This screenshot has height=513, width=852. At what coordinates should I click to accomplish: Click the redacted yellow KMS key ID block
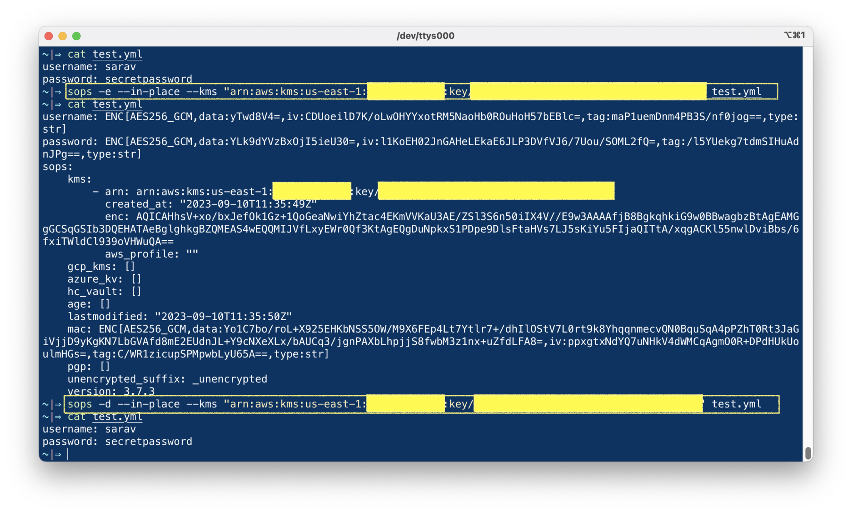click(495, 191)
